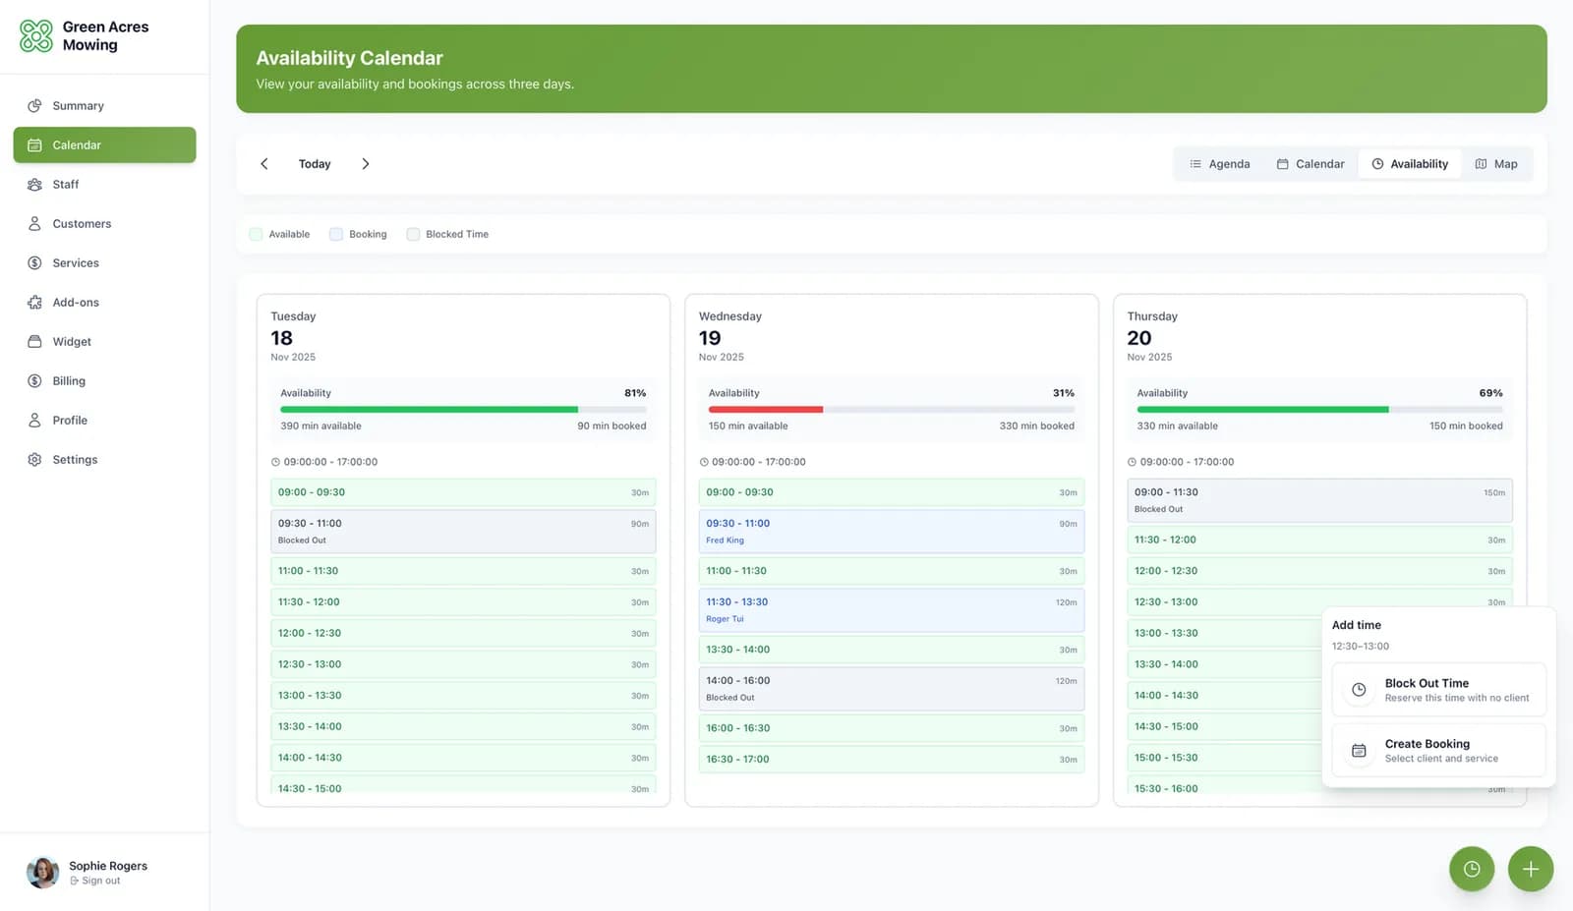Open Staff from the sidebar icon
Image resolution: width=1573 pixels, height=911 pixels.
[x=34, y=185]
